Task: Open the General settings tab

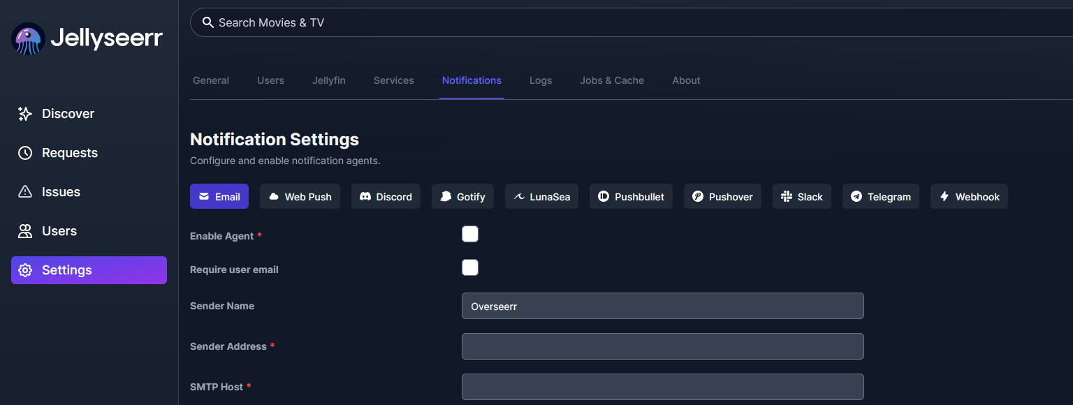Action: coord(211,80)
